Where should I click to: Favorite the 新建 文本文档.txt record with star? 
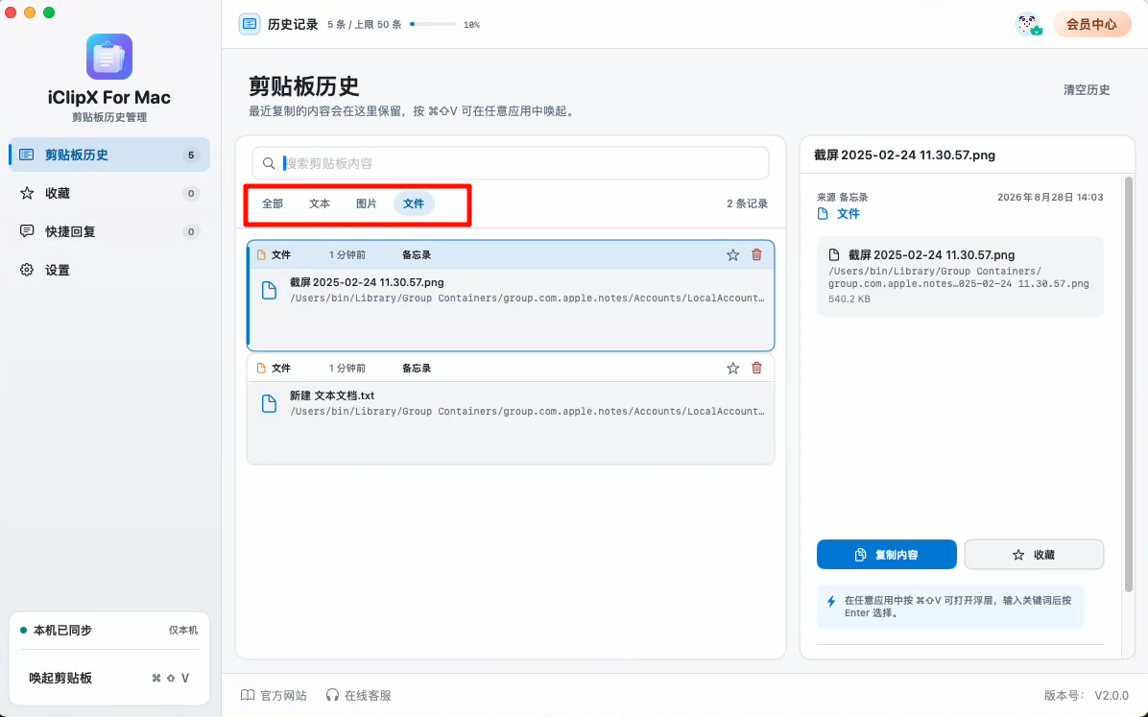733,369
